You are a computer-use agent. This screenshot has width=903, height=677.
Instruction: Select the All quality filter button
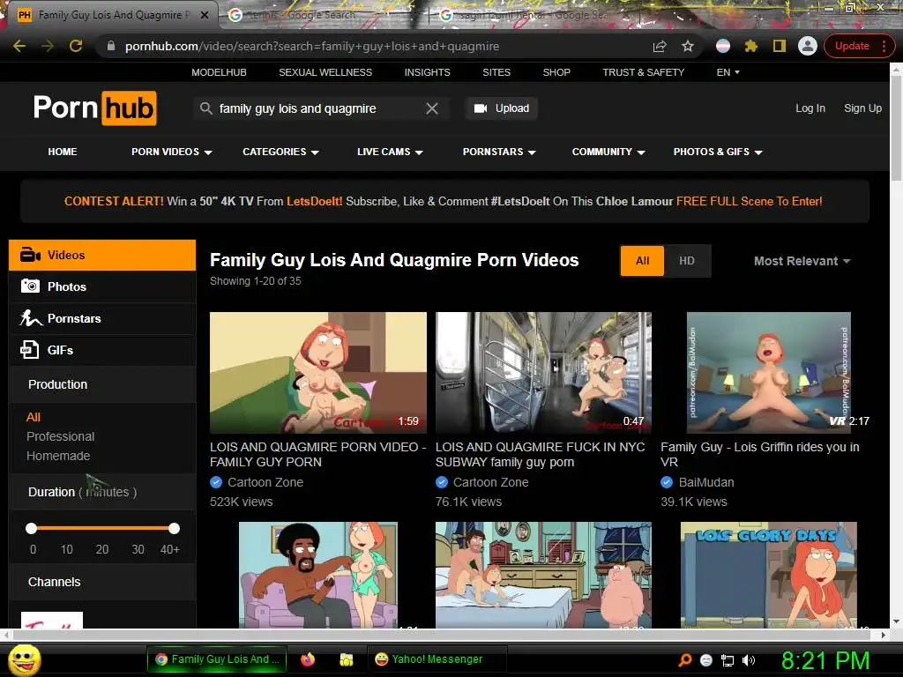(642, 261)
